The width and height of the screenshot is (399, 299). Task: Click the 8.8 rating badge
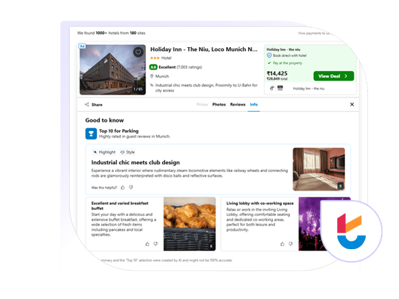tap(153, 67)
